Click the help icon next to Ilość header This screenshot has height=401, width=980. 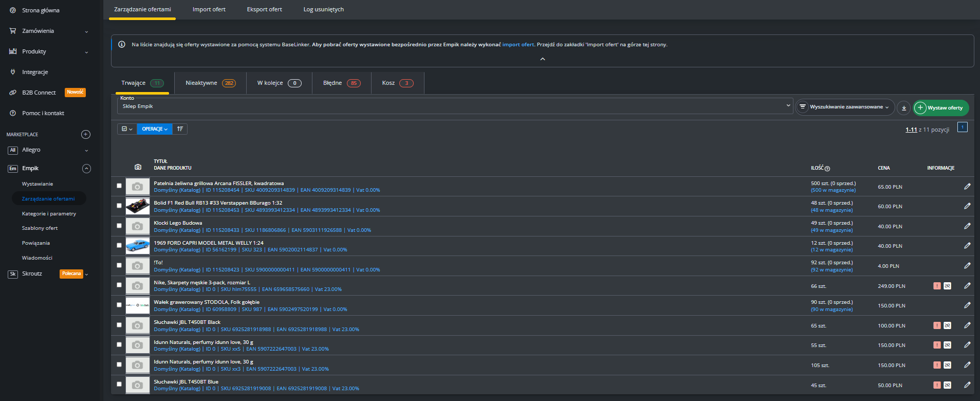[827, 169]
